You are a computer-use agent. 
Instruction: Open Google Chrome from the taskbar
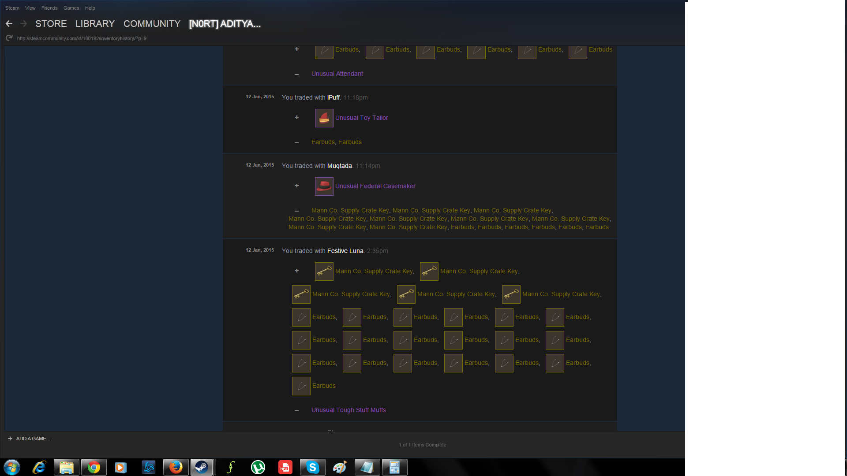coord(94,467)
